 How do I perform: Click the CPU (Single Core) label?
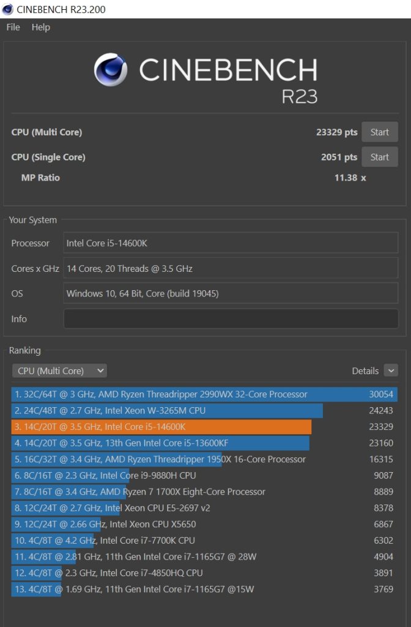(48, 157)
